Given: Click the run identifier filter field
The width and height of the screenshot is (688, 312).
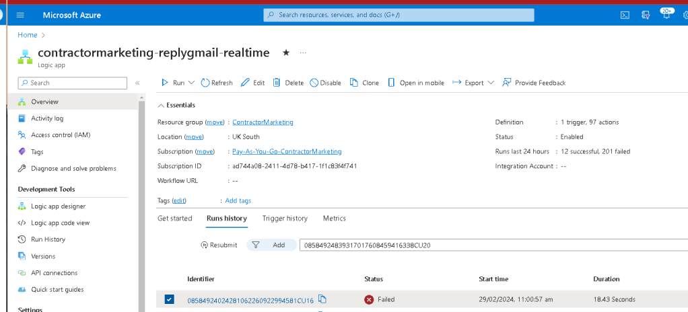Looking at the screenshot, I should tap(493, 245).
